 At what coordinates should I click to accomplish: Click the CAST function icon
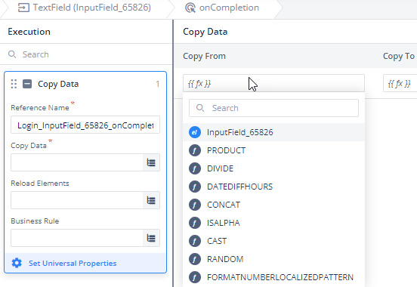(195, 241)
